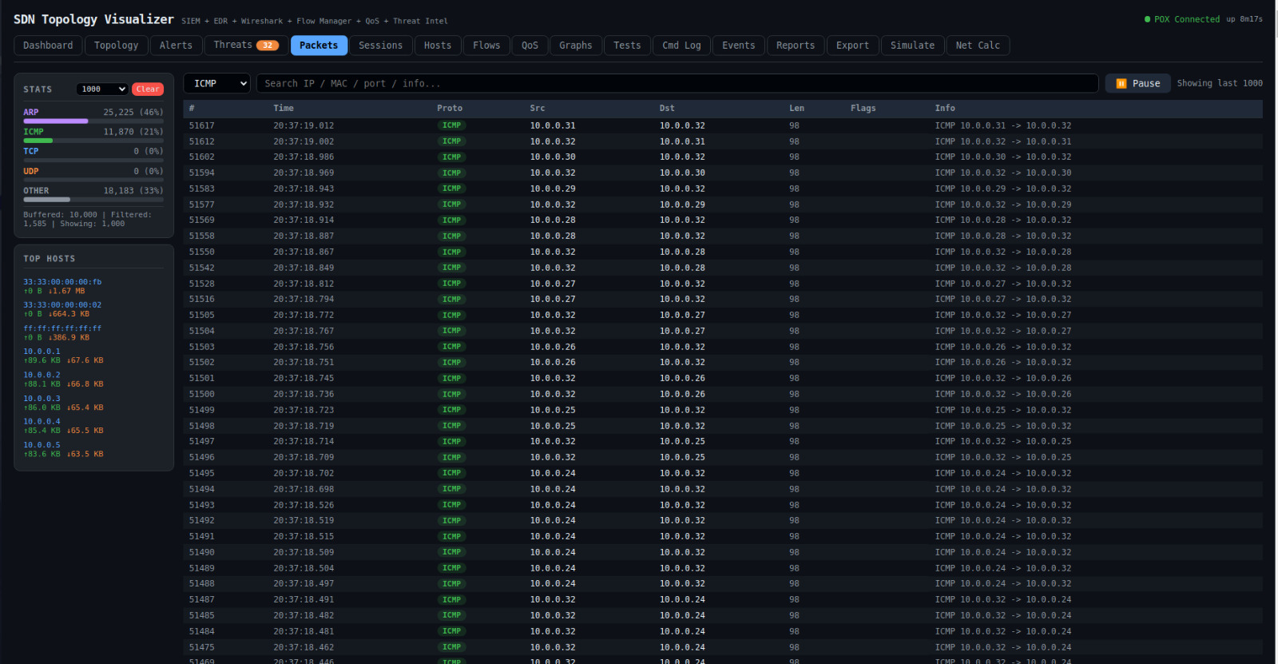Click the Proto column header
The image size is (1278, 664).
coord(450,108)
